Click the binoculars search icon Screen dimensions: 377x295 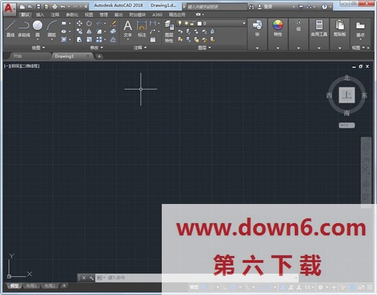coord(252,7)
